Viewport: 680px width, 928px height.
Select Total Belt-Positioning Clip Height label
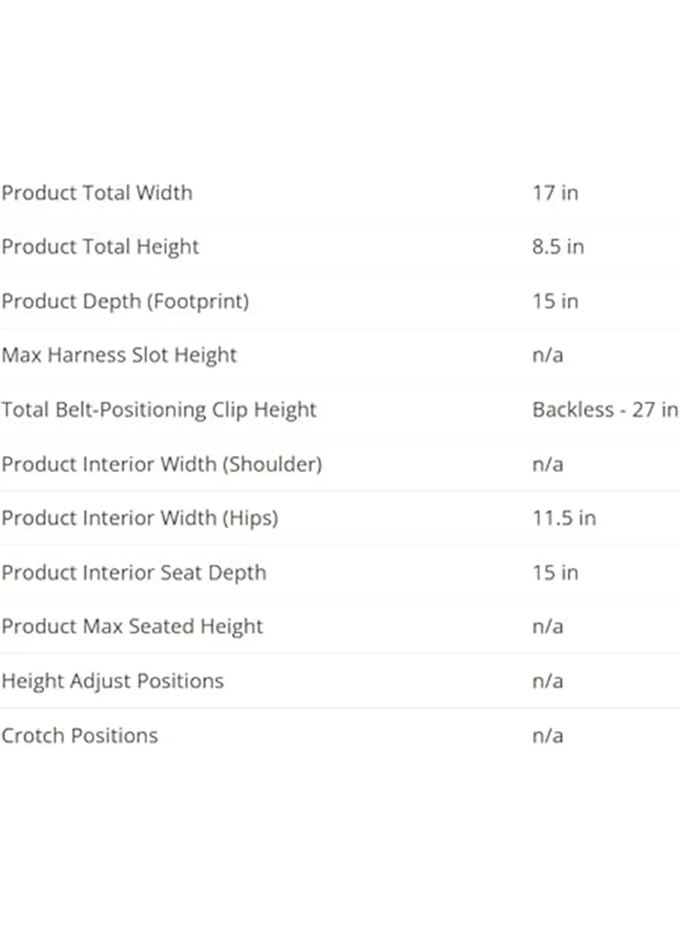click(x=159, y=410)
